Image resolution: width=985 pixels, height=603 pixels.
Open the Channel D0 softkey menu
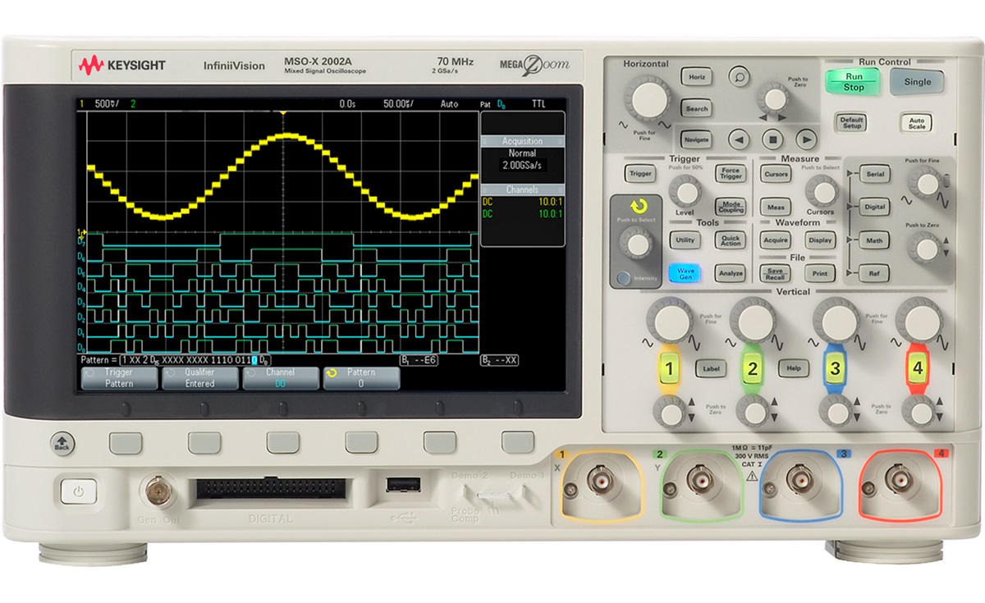click(x=280, y=377)
